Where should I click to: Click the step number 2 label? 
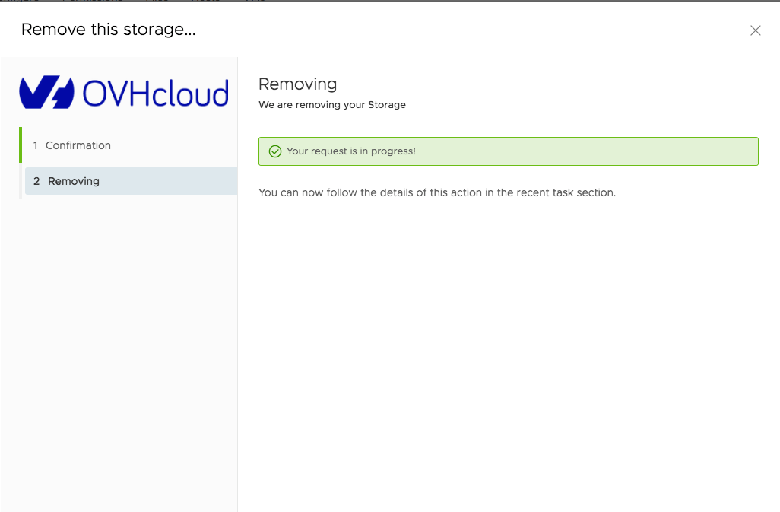tap(36, 181)
